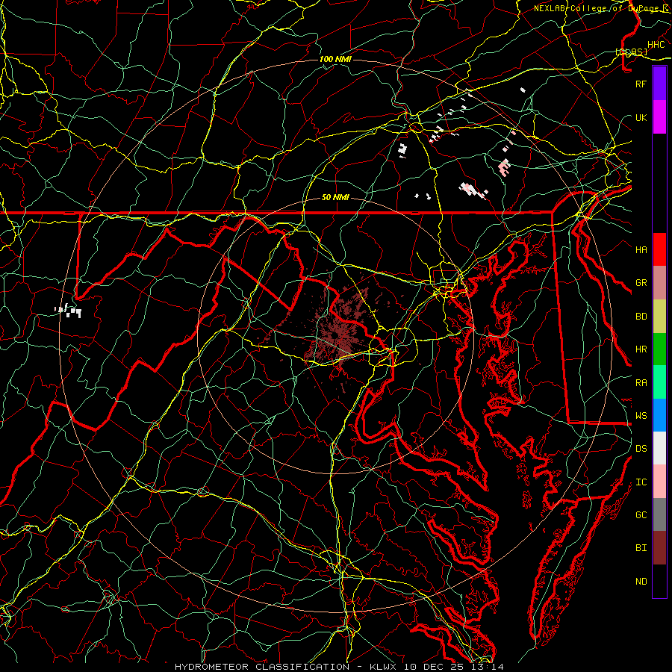The width and height of the screenshot is (672, 672).
Task: Click the 'ND' legend label
Action: coord(641,582)
